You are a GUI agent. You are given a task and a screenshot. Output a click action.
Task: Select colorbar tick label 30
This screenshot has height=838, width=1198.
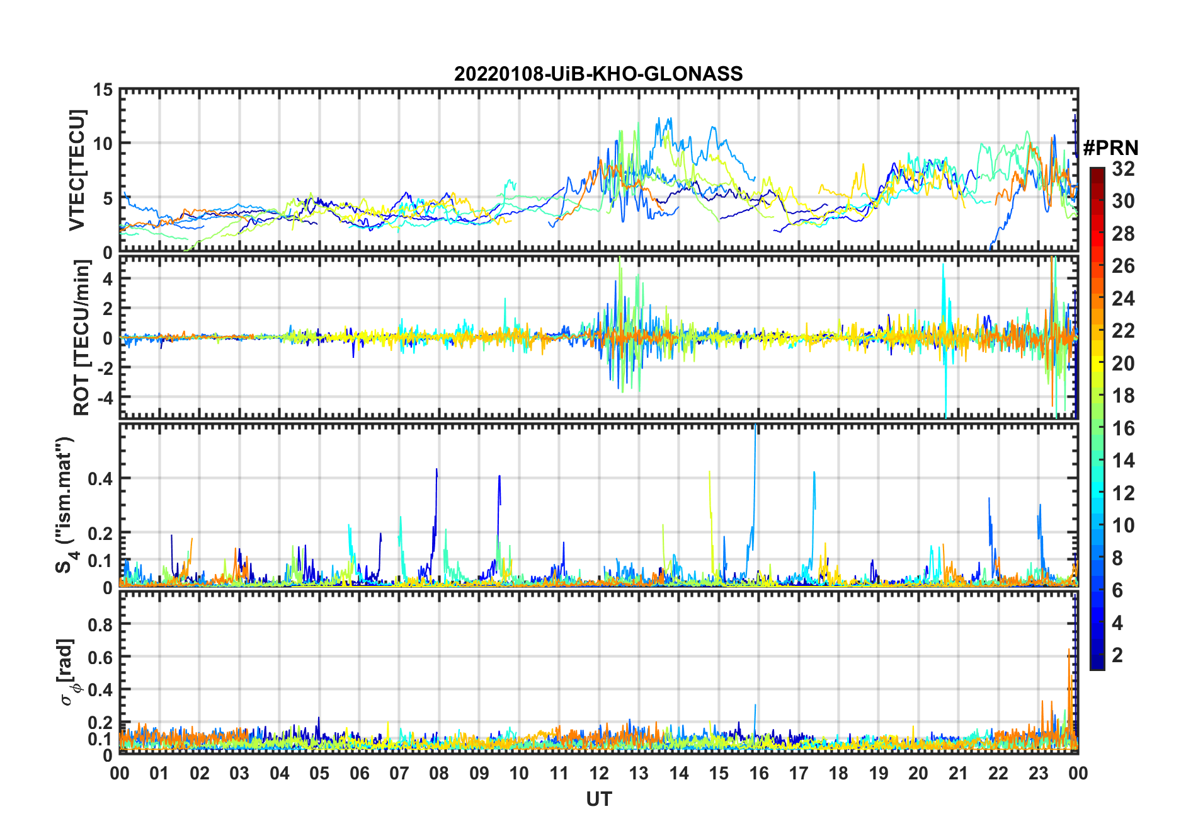(1123, 201)
